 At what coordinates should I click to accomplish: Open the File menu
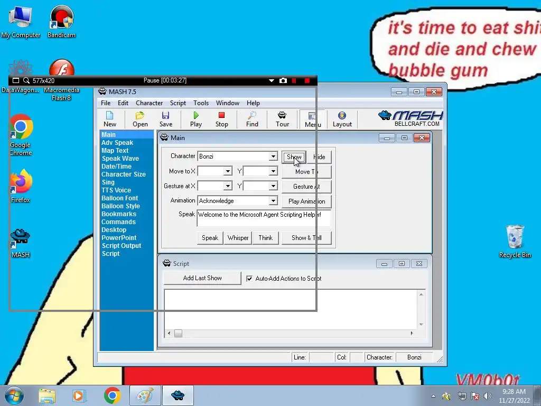click(x=106, y=103)
